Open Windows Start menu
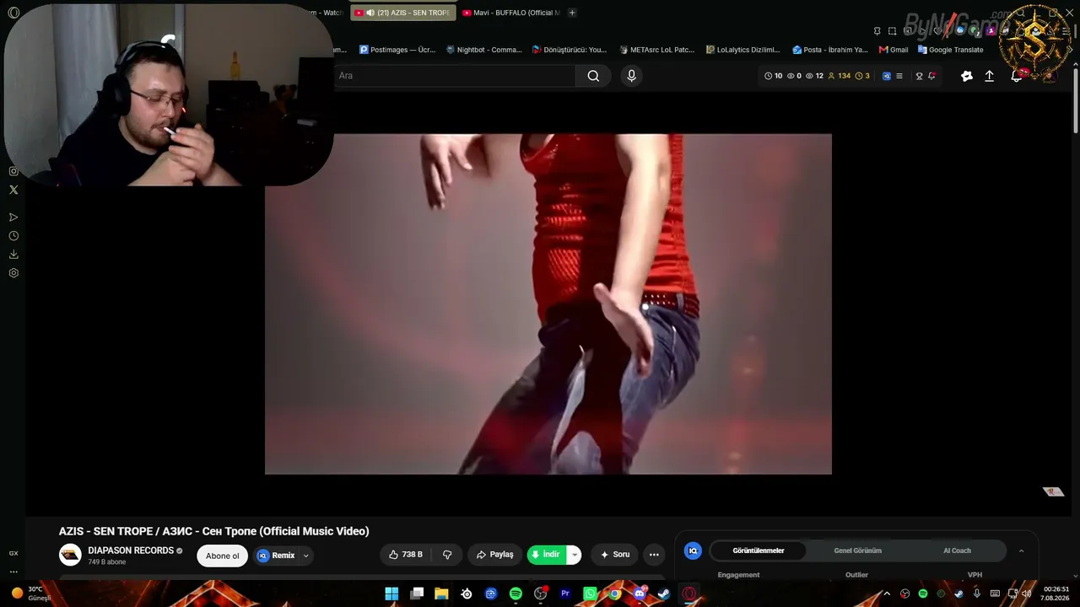1080x607 pixels. tap(391, 594)
